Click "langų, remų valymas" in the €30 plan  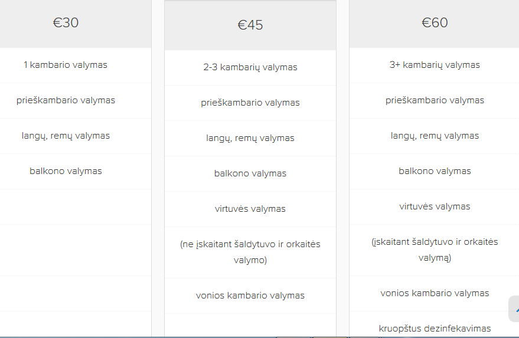coord(66,136)
